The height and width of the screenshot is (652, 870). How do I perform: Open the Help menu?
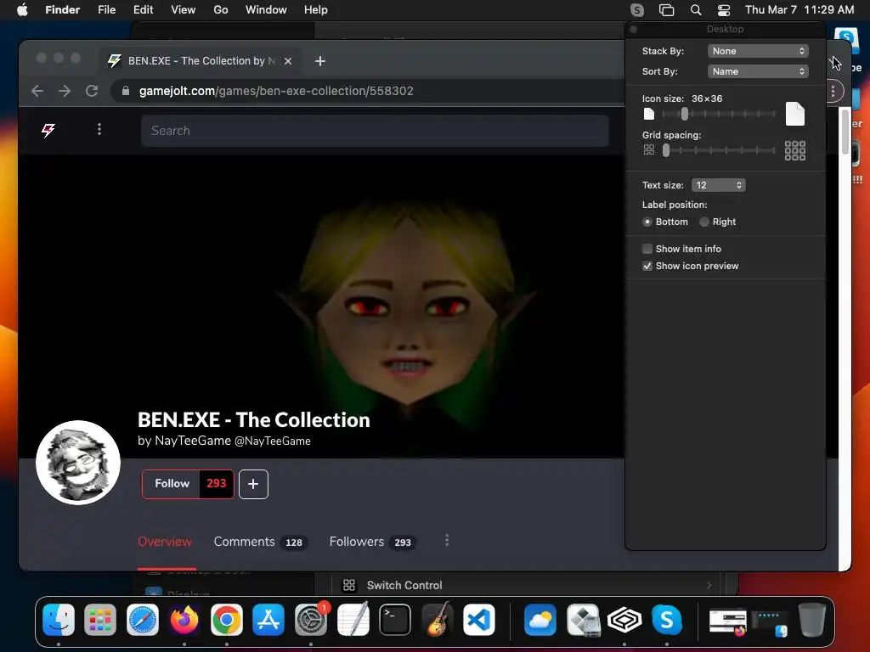coord(316,10)
